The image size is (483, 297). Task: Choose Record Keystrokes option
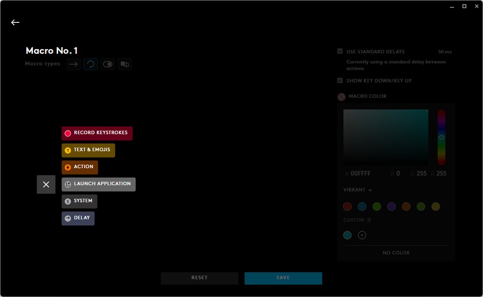[97, 133]
